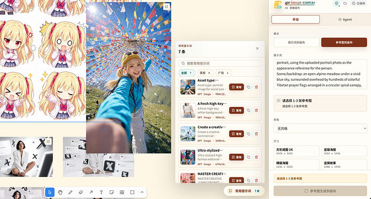Select the pencil draw tool
Image resolution: width=371 pixels, height=199 pixels.
[70, 193]
